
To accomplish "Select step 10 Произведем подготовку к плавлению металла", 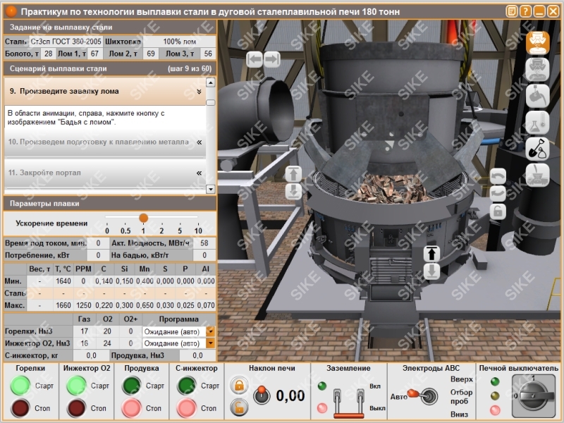I will coord(99,142).
